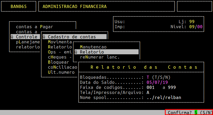Screen dimensions: 213x115
Task: Choose 'pLanejame' in main menu
Action: (x=28, y=42)
